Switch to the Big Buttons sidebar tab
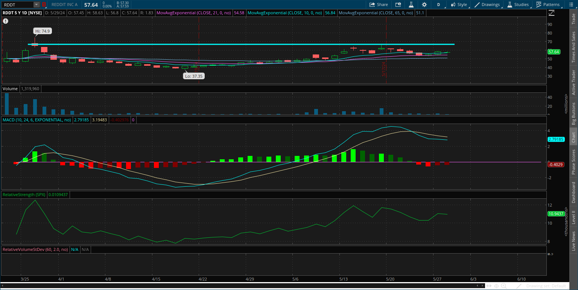This screenshot has height=290, width=578. [573, 113]
